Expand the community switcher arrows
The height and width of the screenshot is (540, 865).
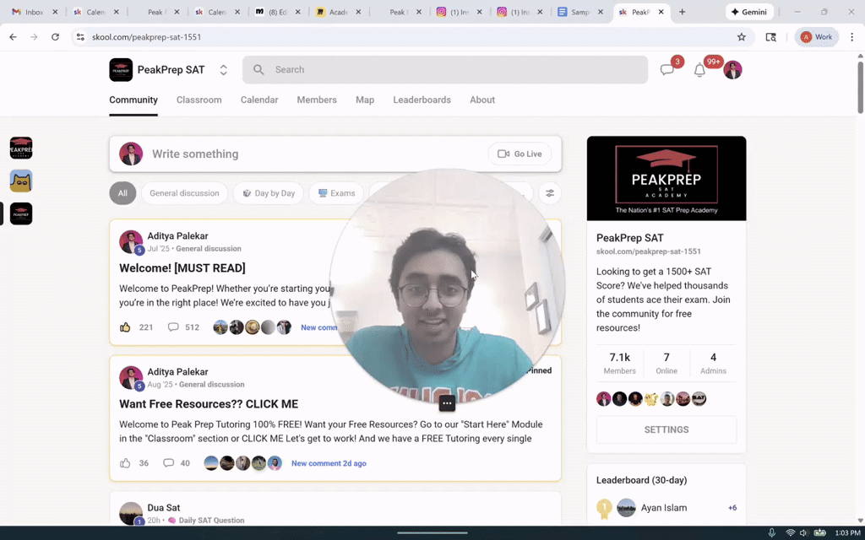pyautogui.click(x=223, y=70)
